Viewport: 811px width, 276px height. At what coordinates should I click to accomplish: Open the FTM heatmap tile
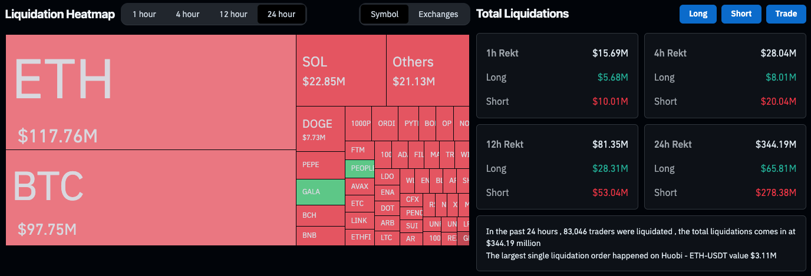pyautogui.click(x=360, y=150)
